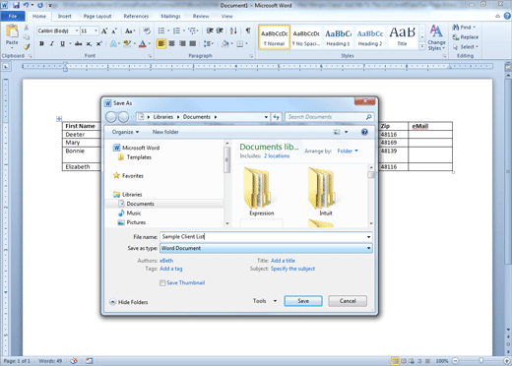
Task: Click the font color red swatch button
Action: (x=143, y=43)
